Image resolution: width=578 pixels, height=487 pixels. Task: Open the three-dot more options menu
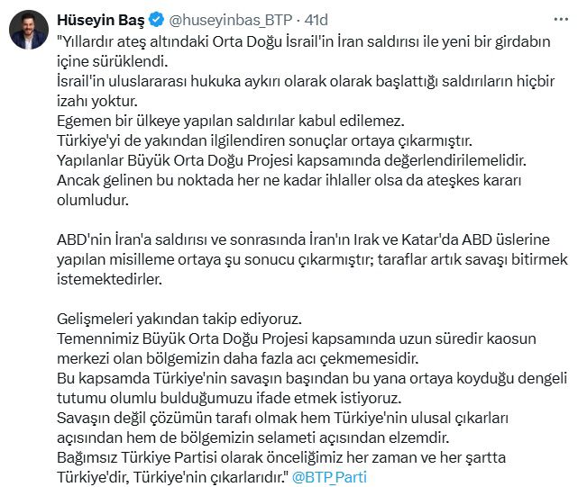pyautogui.click(x=561, y=20)
